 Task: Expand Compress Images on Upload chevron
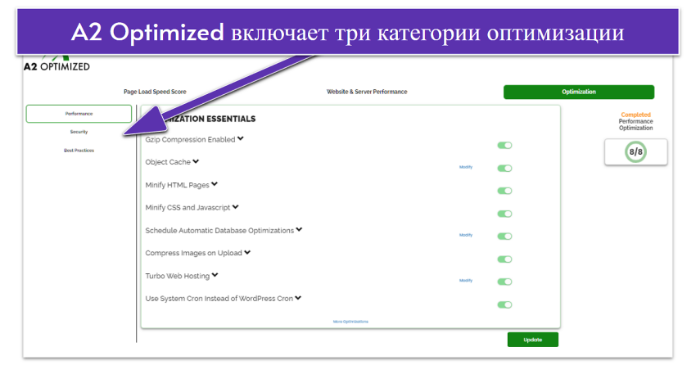point(247,252)
